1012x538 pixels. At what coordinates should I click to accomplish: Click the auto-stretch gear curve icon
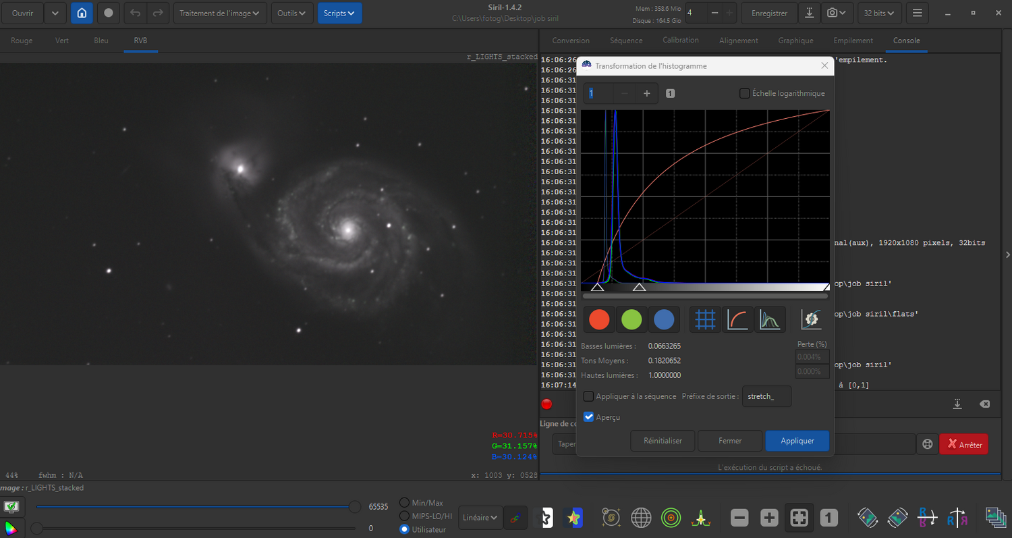811,319
